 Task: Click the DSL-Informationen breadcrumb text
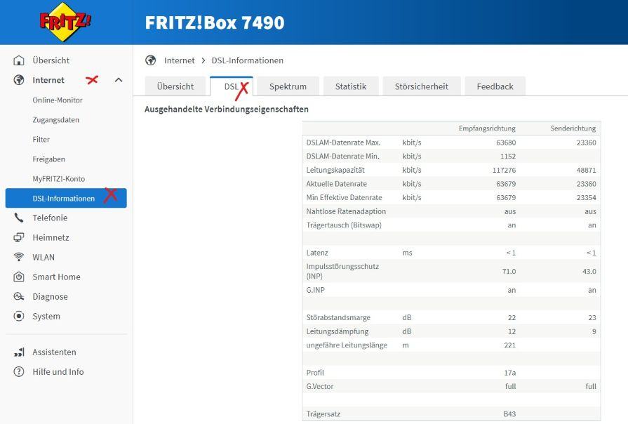point(247,60)
